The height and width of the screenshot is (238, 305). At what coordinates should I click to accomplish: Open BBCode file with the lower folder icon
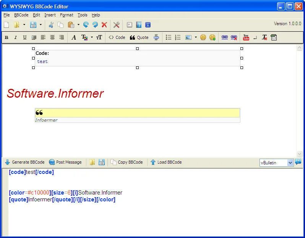(92, 162)
